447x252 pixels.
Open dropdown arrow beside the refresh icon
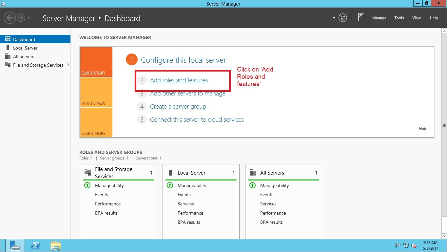(x=334, y=18)
